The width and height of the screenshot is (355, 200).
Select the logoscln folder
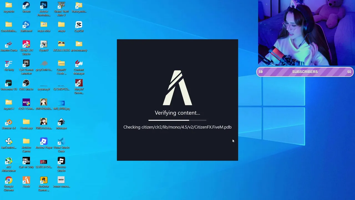(x=9, y=7)
